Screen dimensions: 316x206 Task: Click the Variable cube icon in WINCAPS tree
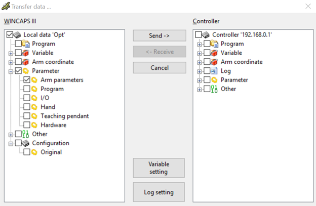pos(25,53)
